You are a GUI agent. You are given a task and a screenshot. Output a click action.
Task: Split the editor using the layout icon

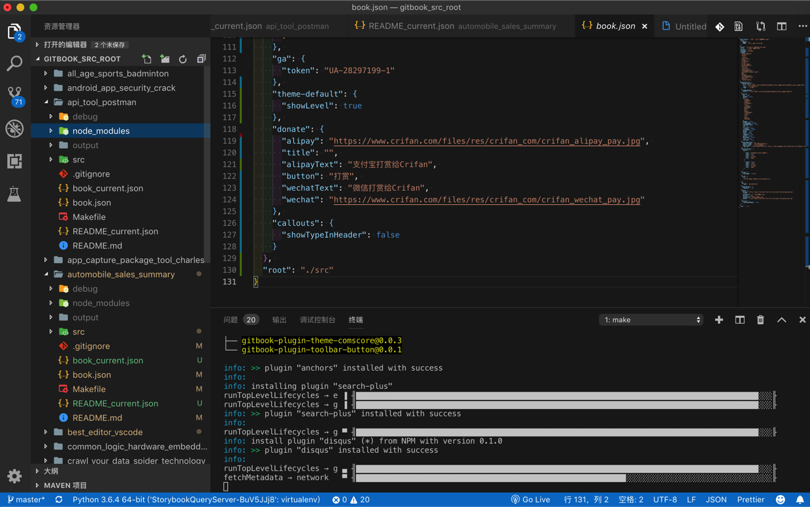(781, 27)
